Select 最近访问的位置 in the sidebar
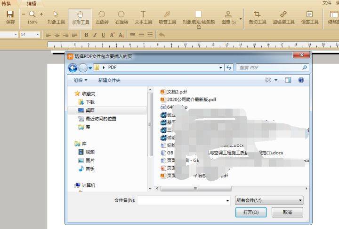339x229 pixels. pyautogui.click(x=97, y=118)
